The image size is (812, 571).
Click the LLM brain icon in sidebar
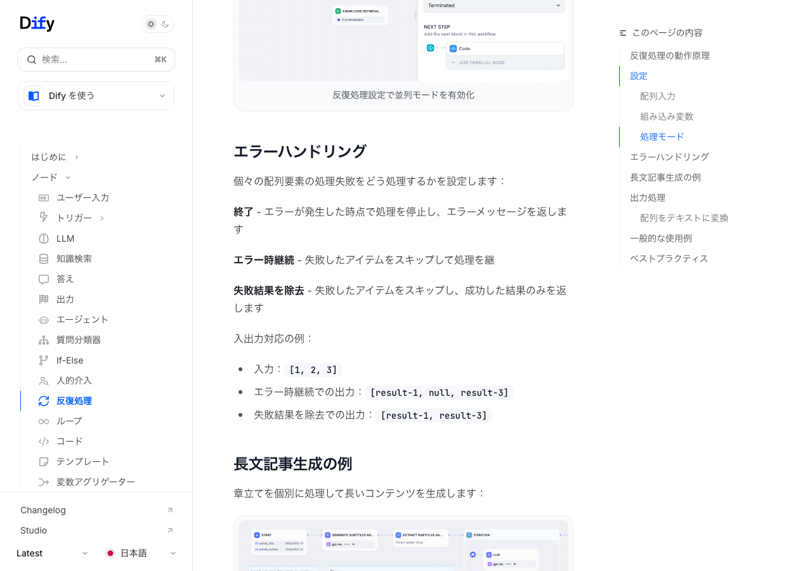click(44, 239)
